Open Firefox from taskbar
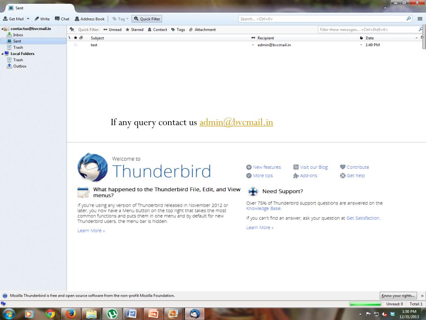The width and height of the screenshot is (426, 320). [x=71, y=314]
